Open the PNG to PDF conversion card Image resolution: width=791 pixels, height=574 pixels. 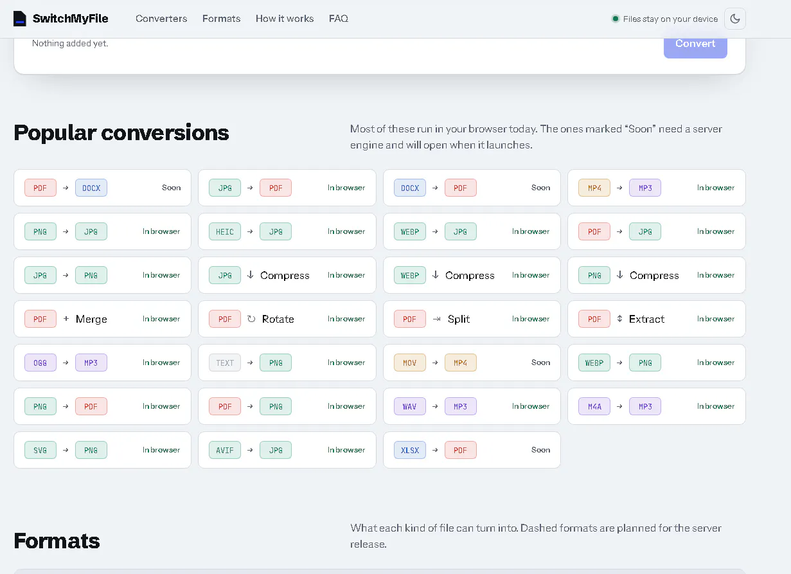click(x=103, y=406)
